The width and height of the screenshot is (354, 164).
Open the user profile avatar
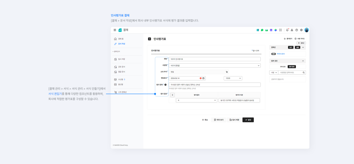click(x=307, y=30)
